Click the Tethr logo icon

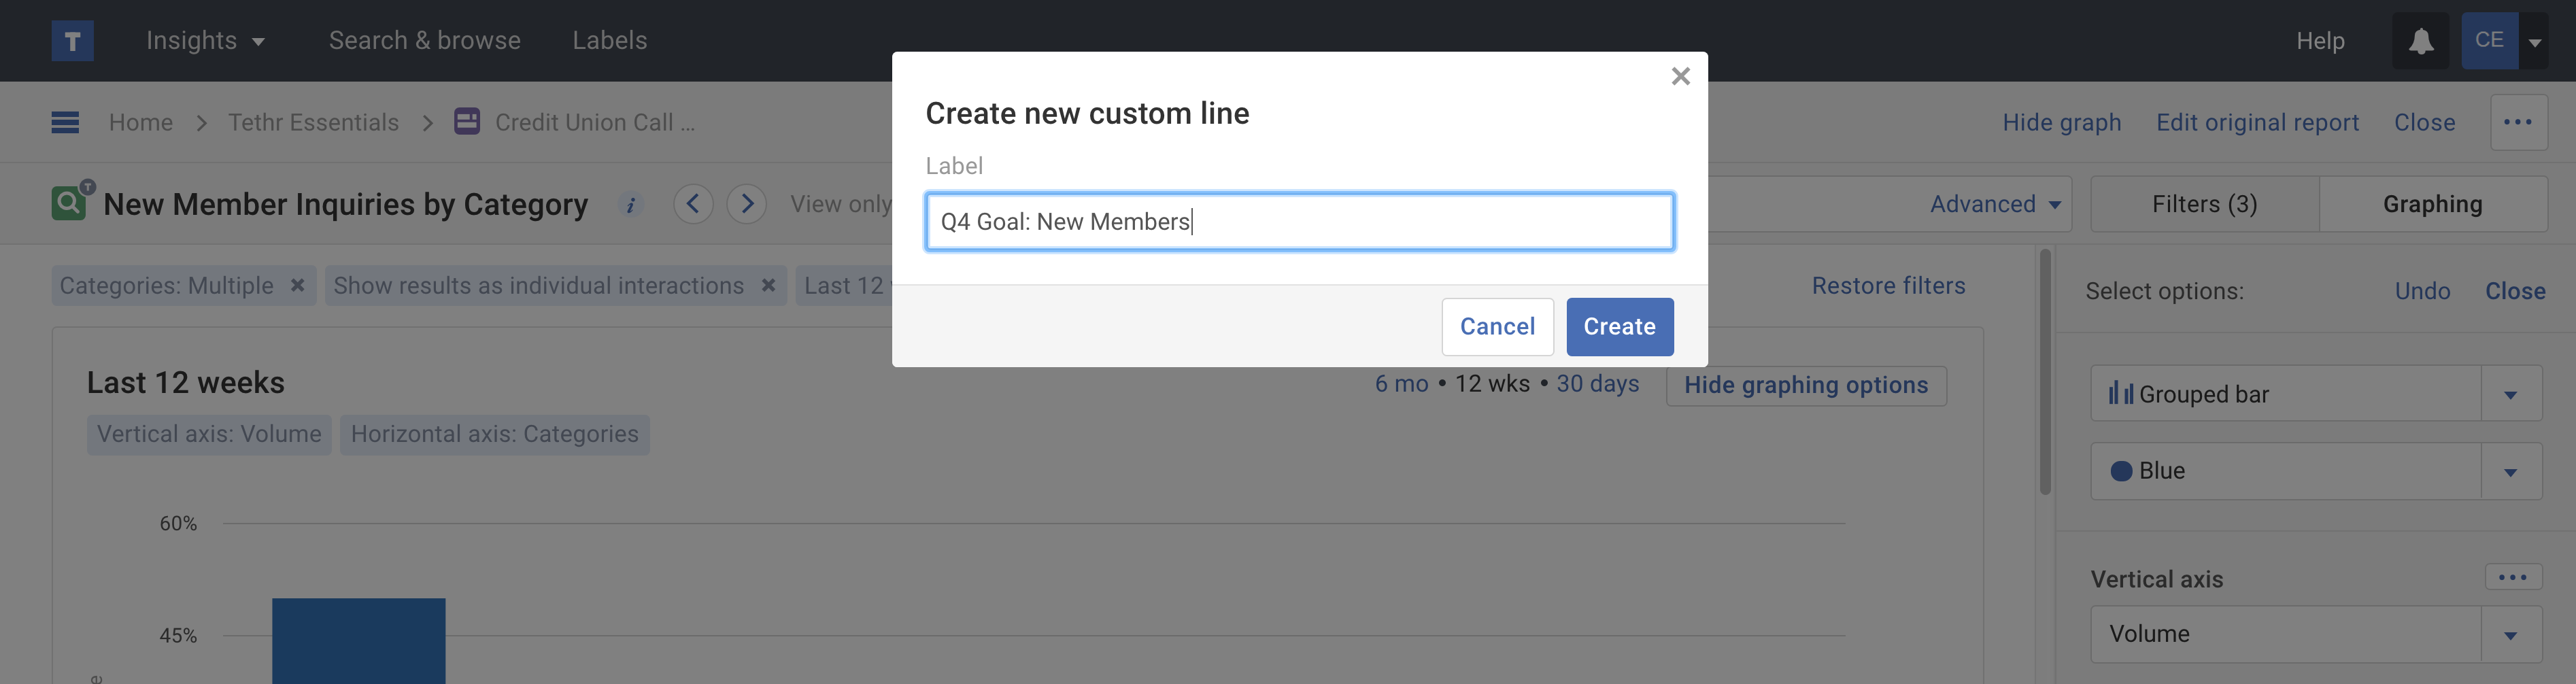[72, 41]
